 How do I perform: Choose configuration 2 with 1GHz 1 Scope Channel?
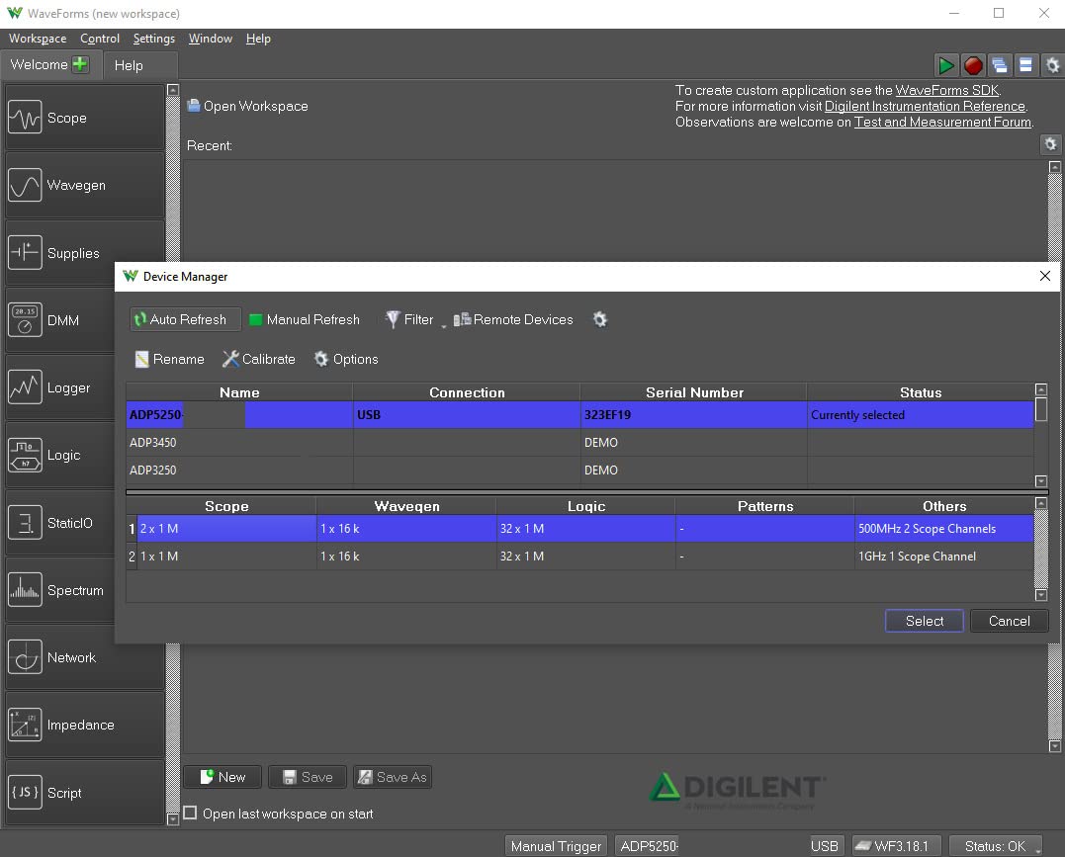point(579,557)
